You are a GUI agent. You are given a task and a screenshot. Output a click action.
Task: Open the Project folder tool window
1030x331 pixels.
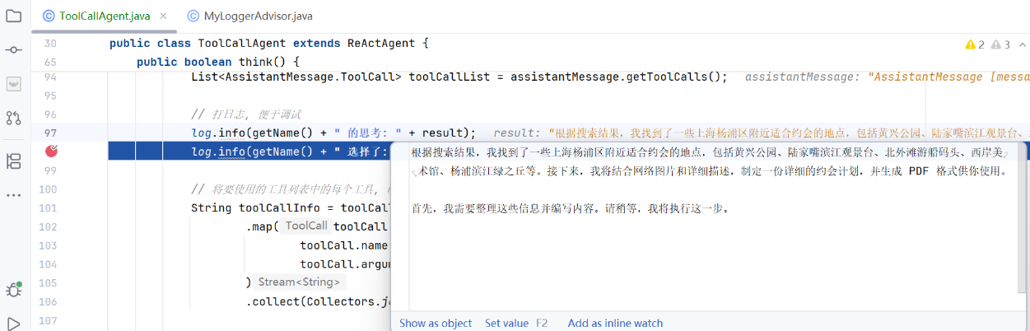pyautogui.click(x=14, y=16)
